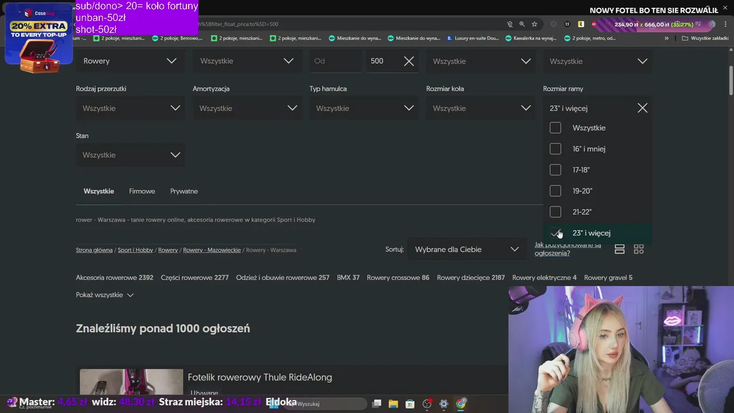Image resolution: width=734 pixels, height=413 pixels.
Task: Open Rowery elektryczne 4 category
Action: [544, 278]
